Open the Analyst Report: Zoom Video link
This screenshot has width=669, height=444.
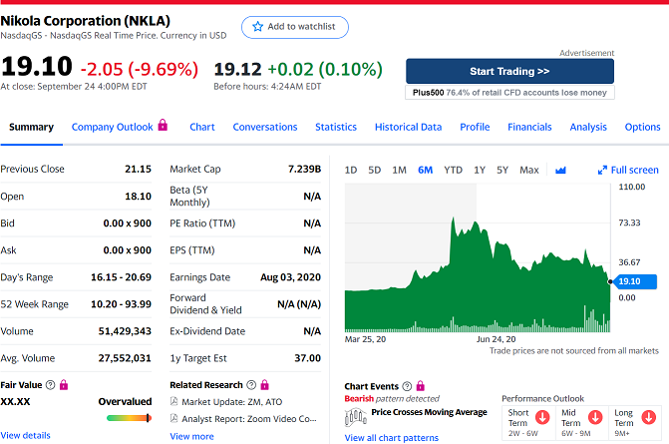click(249, 419)
